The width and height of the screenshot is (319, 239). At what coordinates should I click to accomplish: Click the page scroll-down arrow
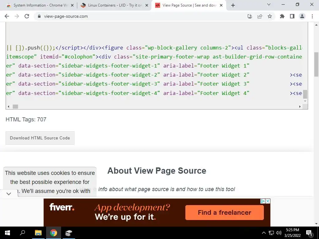coord(316,224)
